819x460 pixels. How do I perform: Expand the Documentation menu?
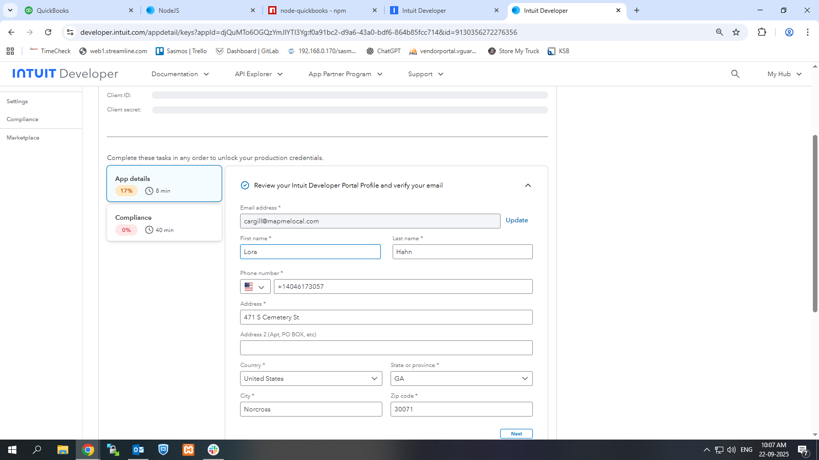coord(180,74)
